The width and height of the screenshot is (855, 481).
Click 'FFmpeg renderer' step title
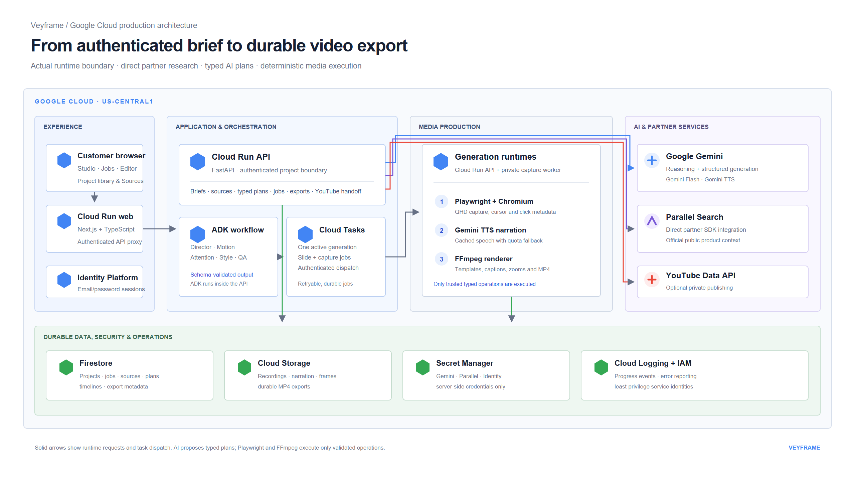pos(484,259)
